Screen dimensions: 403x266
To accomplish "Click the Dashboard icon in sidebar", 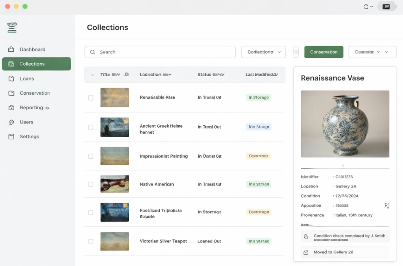I will [x=11, y=50].
